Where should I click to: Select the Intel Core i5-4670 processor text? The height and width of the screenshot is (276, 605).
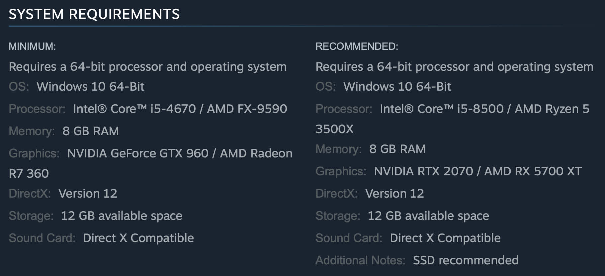[134, 109]
